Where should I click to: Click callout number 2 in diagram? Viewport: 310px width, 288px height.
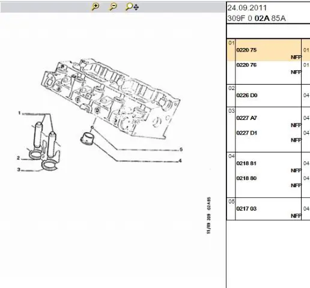point(19,158)
